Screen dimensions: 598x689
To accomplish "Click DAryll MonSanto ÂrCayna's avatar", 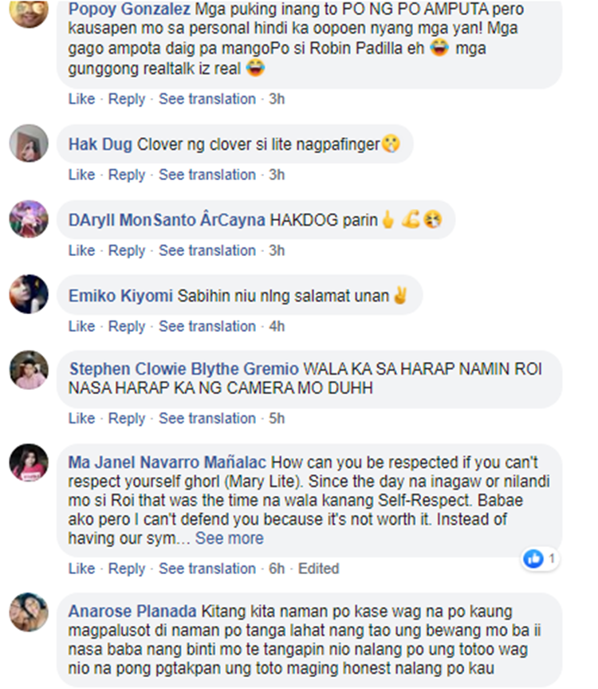I will (29, 219).
